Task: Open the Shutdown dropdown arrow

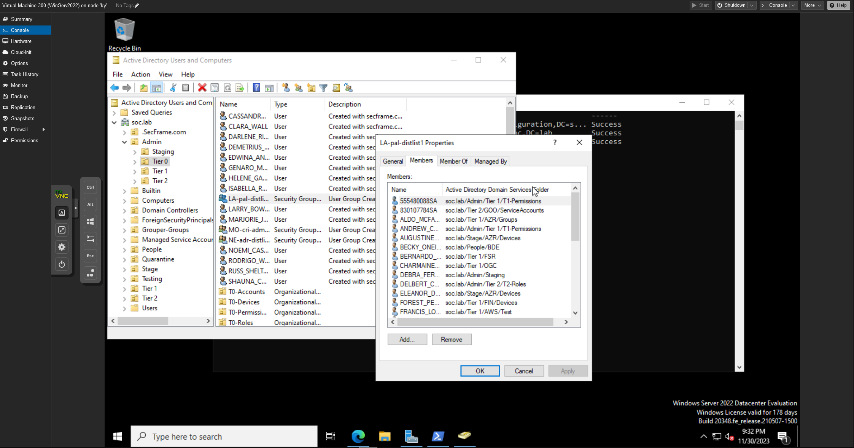Action: pos(752,5)
